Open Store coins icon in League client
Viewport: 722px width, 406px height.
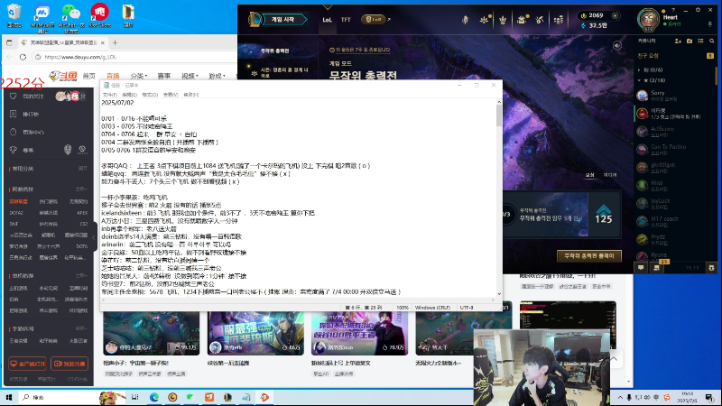point(559,20)
